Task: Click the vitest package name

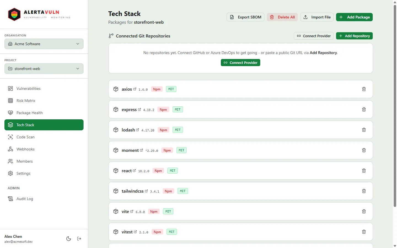Action: pyautogui.click(x=127, y=232)
